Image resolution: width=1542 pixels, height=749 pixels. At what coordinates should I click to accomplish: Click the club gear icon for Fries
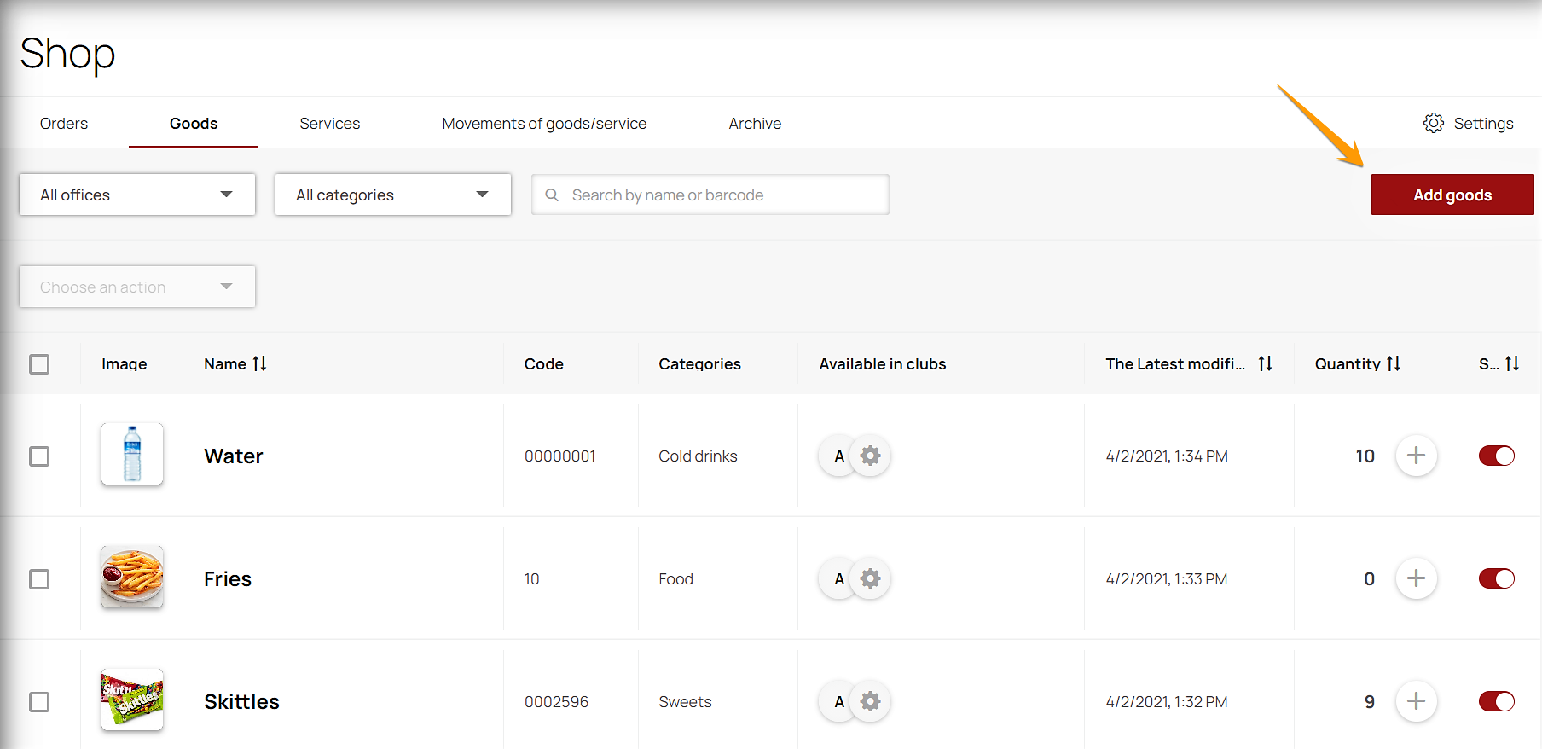(870, 578)
